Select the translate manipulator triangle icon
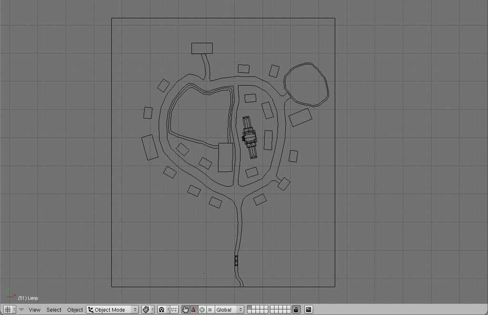 (193, 309)
